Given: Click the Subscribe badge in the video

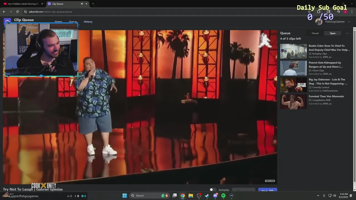Looking at the screenshot, I should pos(270,181).
